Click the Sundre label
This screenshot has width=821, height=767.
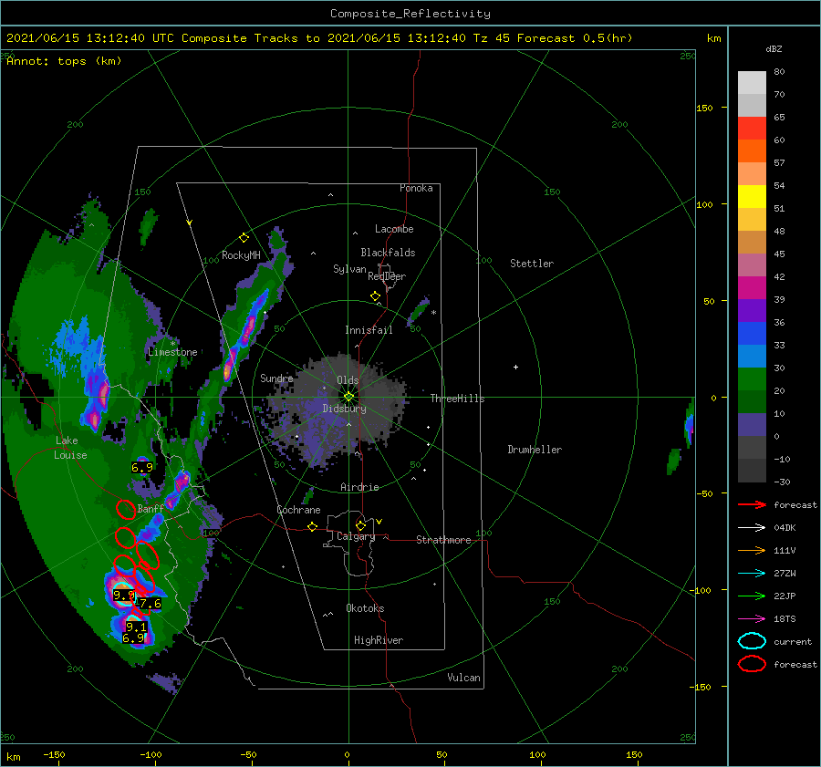276,378
